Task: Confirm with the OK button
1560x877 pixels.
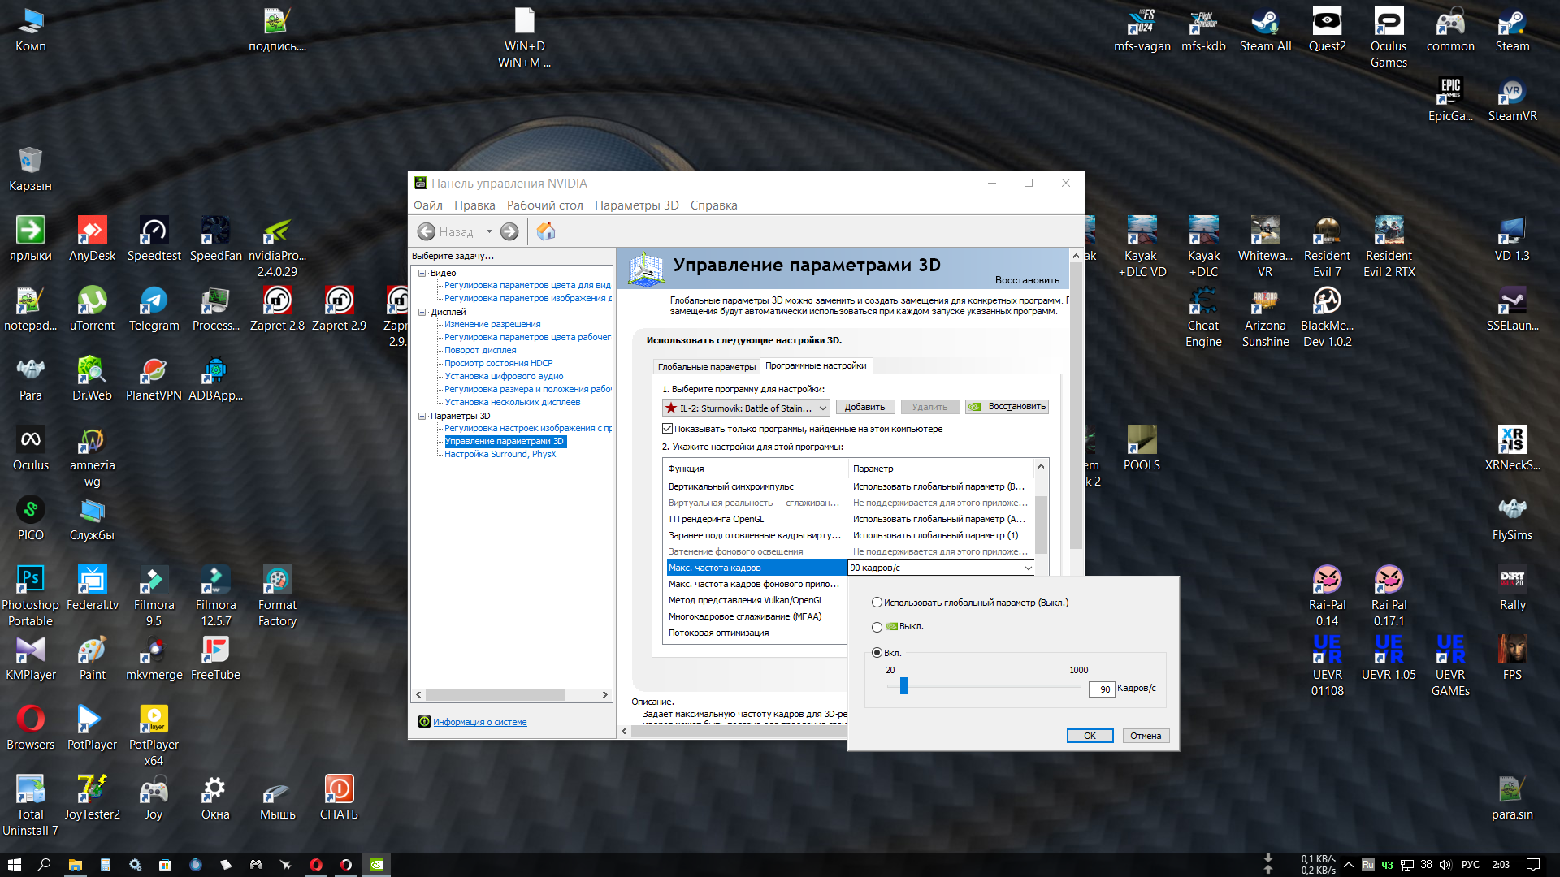Action: 1090,736
